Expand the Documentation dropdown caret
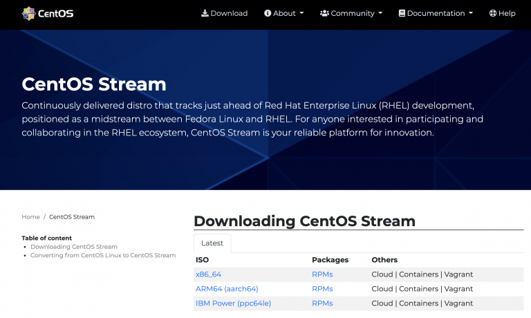The height and width of the screenshot is (318, 531). (x=471, y=13)
